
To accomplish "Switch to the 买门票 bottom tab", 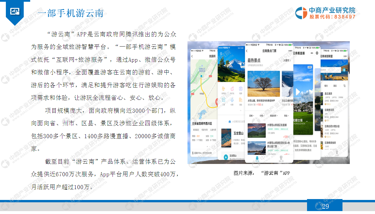I will (257, 159).
